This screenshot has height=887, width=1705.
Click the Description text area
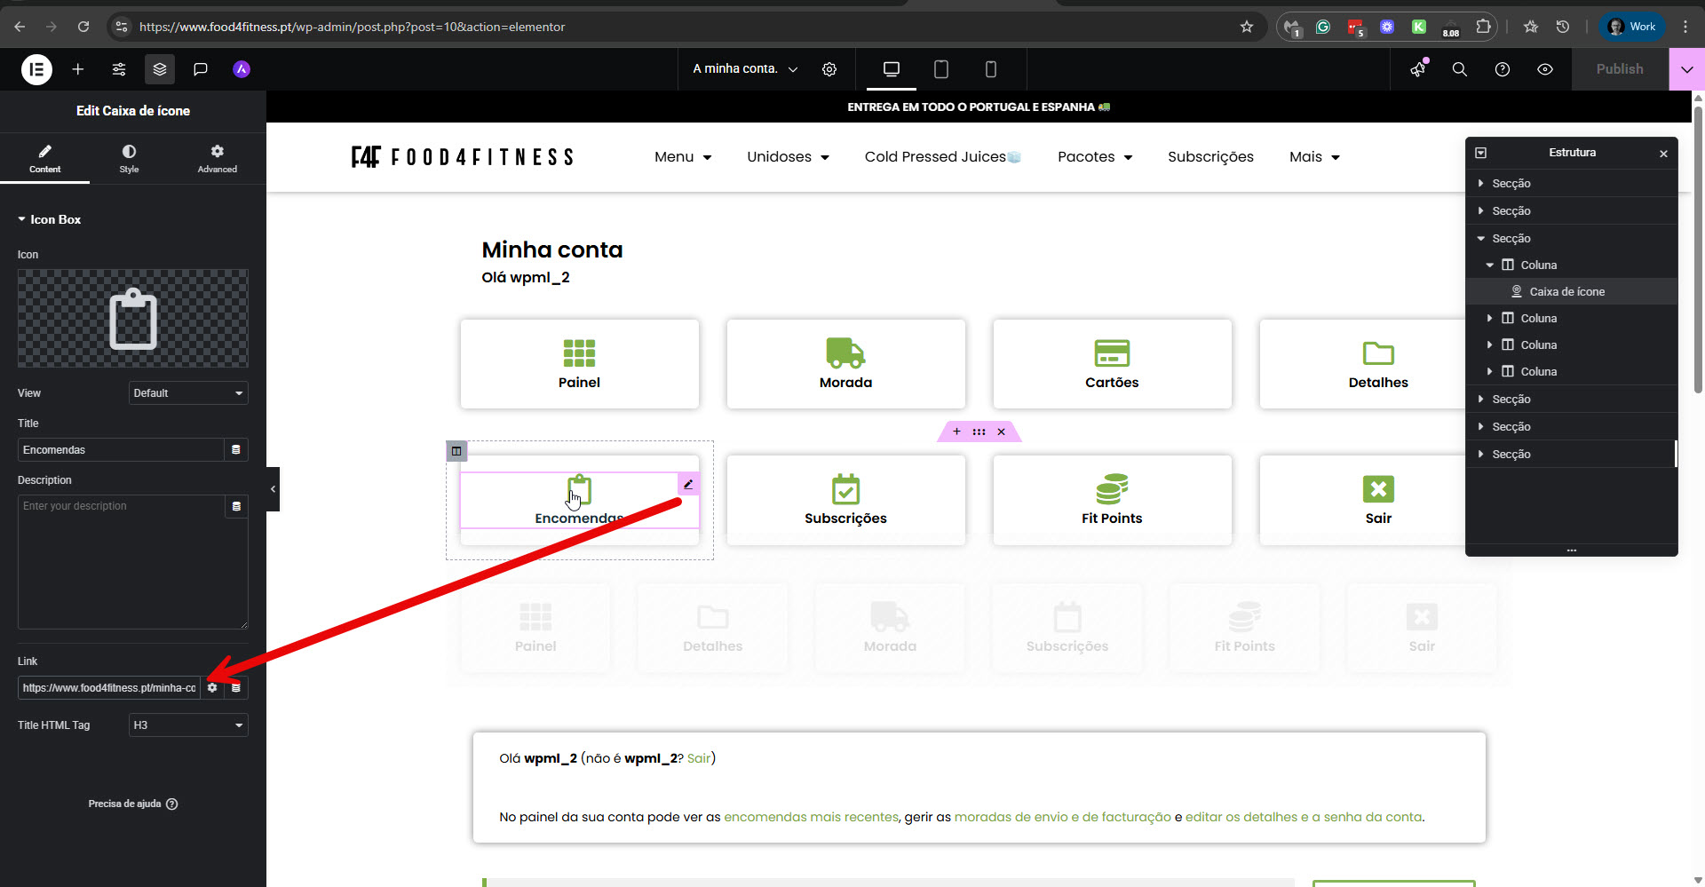(121, 568)
